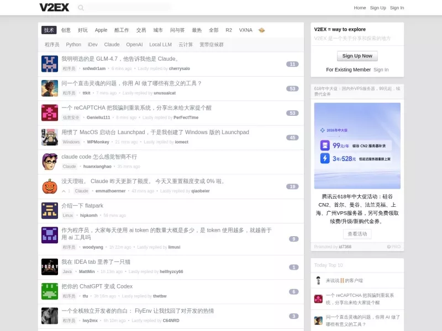442x331 pixels.
Task: Open the 介绍一下 flatpark topic
Action: (x=82, y=206)
